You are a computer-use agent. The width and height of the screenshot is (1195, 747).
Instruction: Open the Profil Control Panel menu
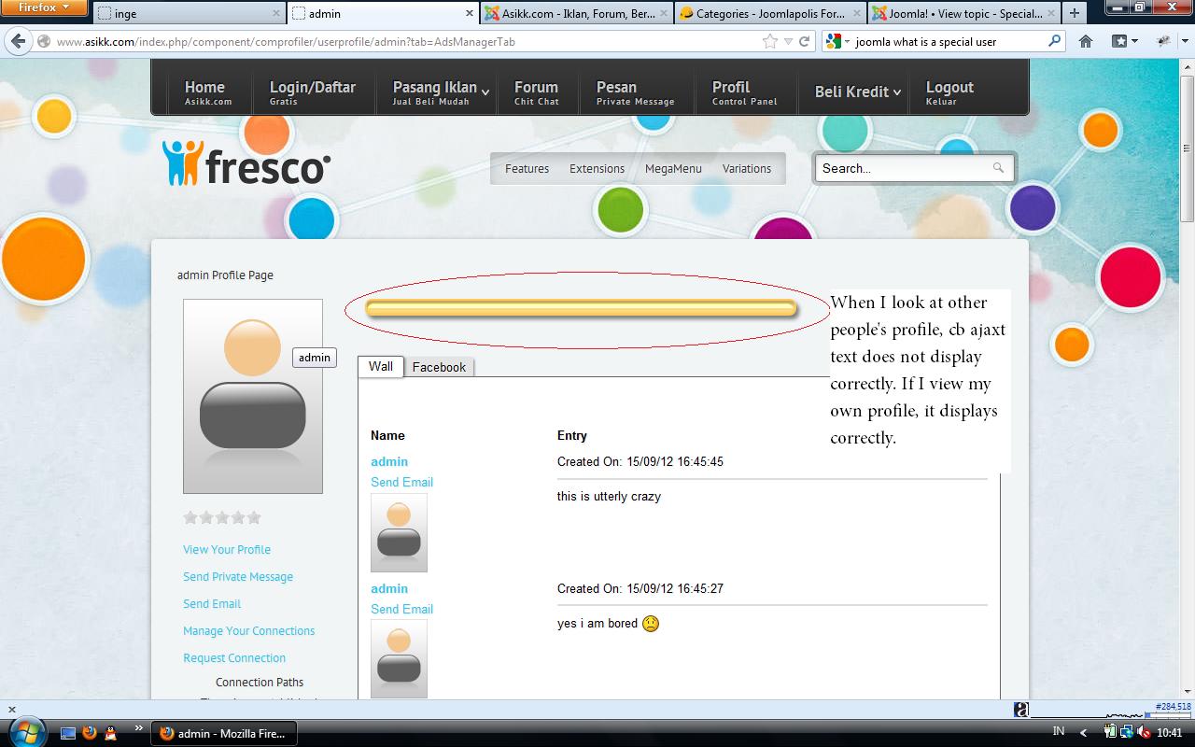[x=744, y=92]
